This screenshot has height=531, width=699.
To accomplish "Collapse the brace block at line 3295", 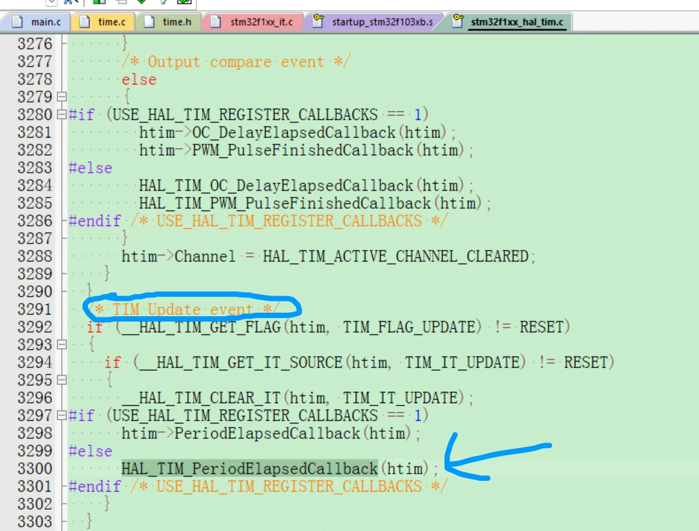I will pyautogui.click(x=62, y=380).
